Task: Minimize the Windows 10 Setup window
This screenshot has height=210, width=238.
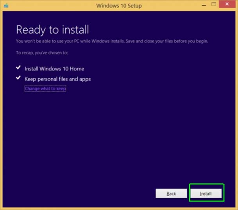Action: [x=204, y=5]
